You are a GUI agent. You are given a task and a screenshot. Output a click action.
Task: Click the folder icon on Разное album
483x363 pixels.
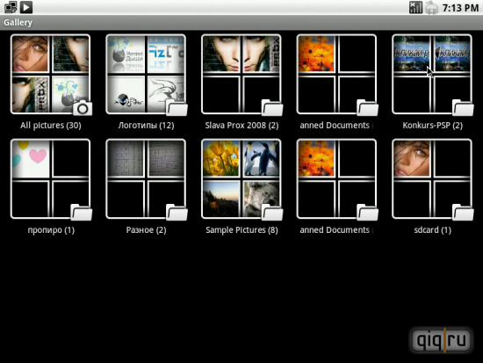point(177,213)
